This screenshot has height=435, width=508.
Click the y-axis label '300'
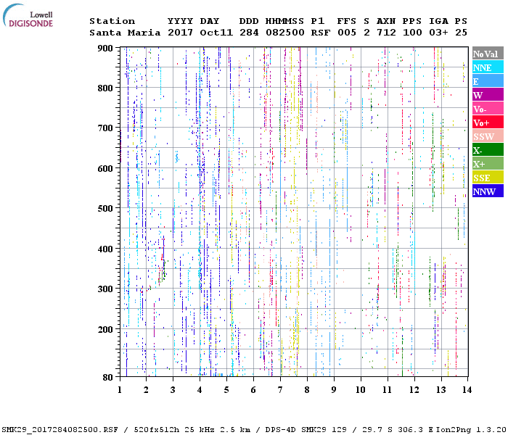tap(105, 289)
